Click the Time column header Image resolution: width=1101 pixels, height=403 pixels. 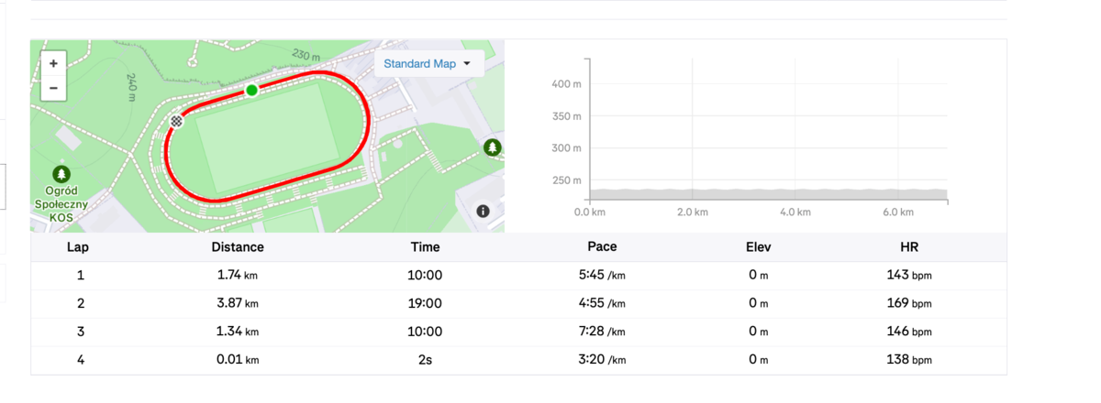coord(425,246)
